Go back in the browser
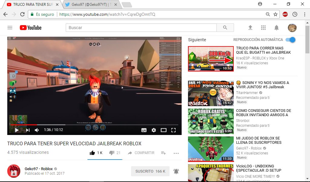This screenshot has width=310, height=182. coord(5,14)
